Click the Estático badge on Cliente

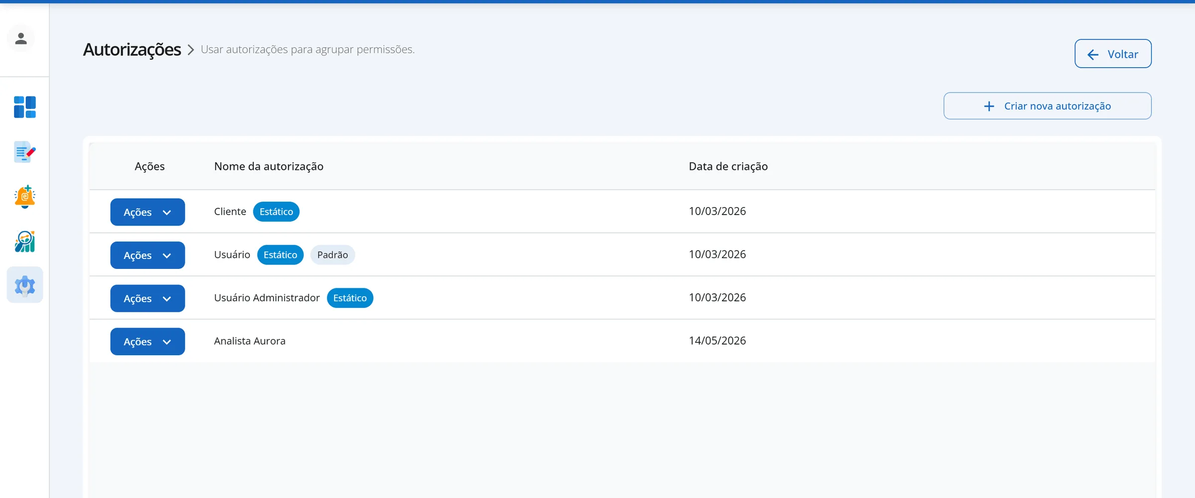click(x=276, y=212)
